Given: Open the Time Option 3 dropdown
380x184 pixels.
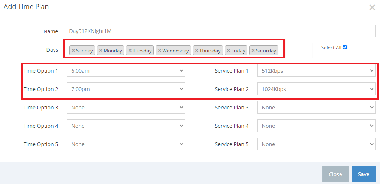Looking at the screenshot, I should pos(126,108).
